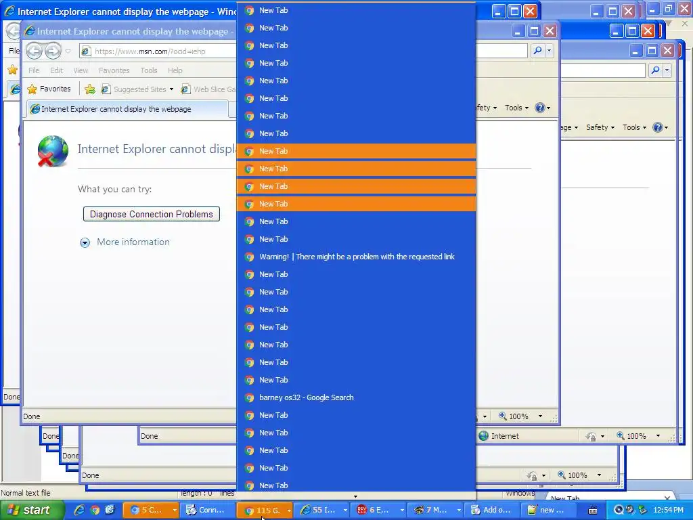This screenshot has width=693, height=520.
Task: Launch Chrome from the Quick Launch
Action: click(95, 510)
